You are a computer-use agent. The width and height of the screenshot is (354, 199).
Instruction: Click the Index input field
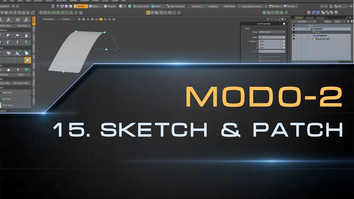coord(270,37)
